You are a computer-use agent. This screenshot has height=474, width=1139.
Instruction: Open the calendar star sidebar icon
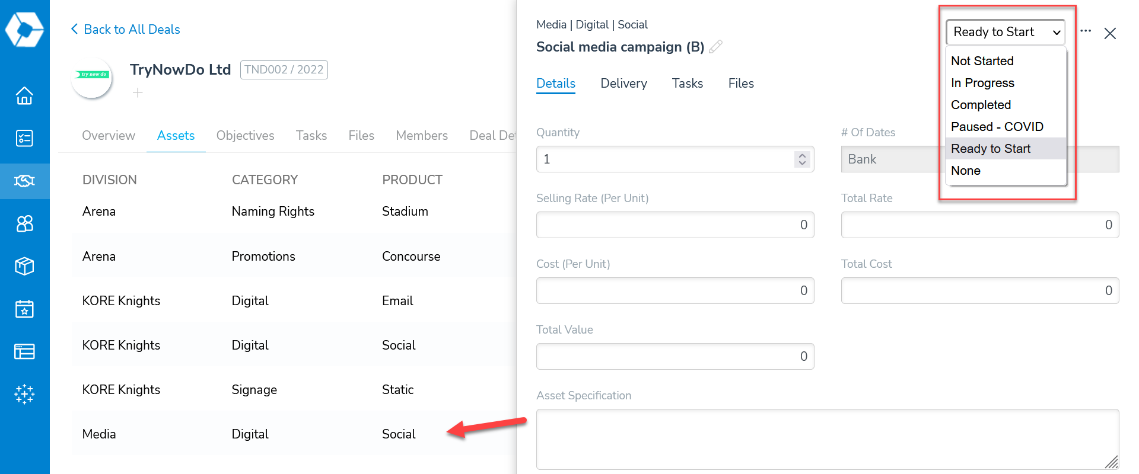pos(24,309)
